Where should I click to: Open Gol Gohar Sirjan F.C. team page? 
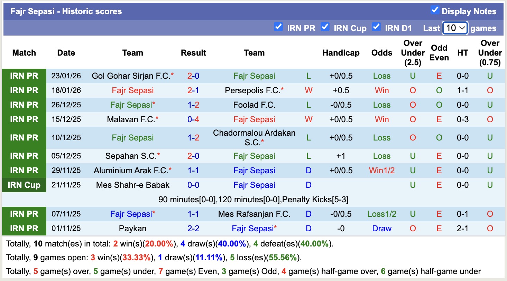(131, 76)
